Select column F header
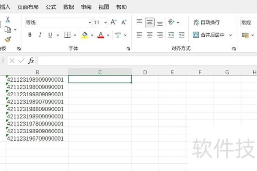 (x=200, y=72)
